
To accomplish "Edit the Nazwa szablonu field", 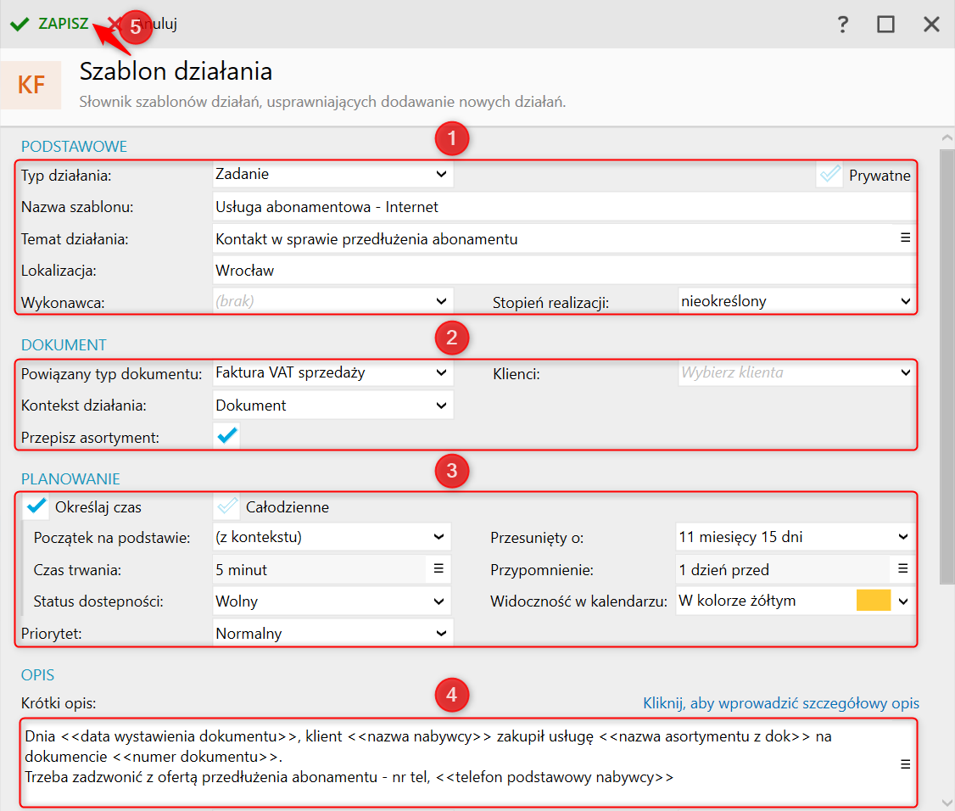I will tap(564, 207).
